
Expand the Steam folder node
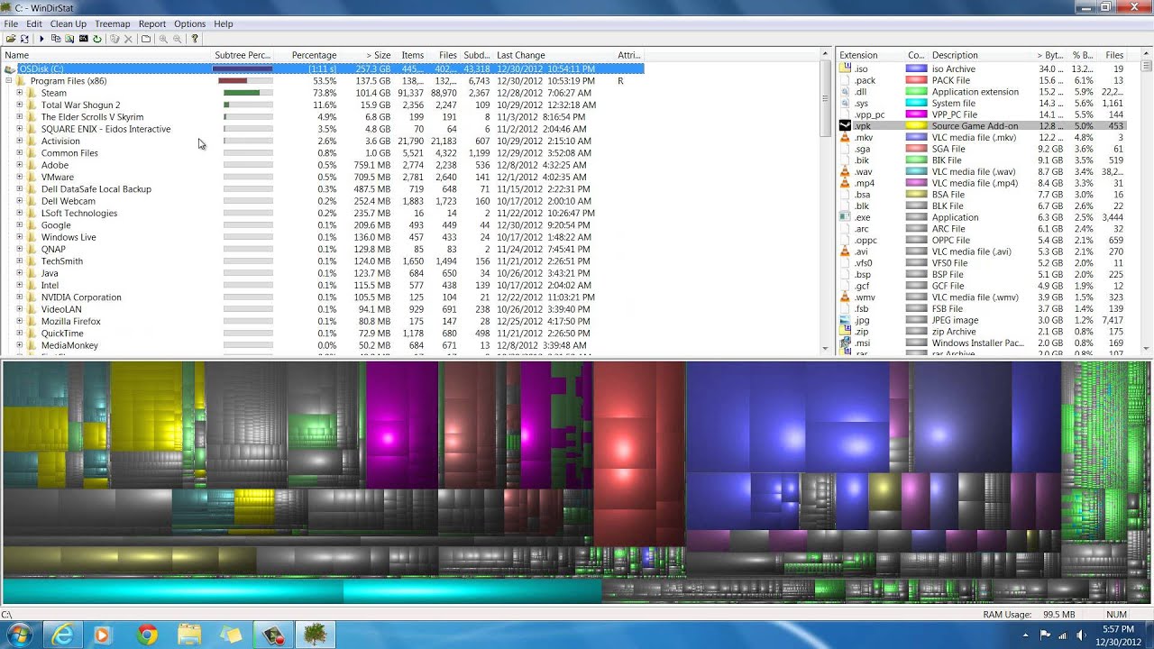[20, 93]
